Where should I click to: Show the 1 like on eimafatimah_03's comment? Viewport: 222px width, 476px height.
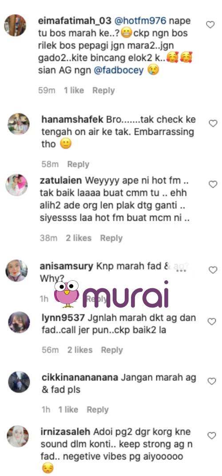click(x=74, y=90)
